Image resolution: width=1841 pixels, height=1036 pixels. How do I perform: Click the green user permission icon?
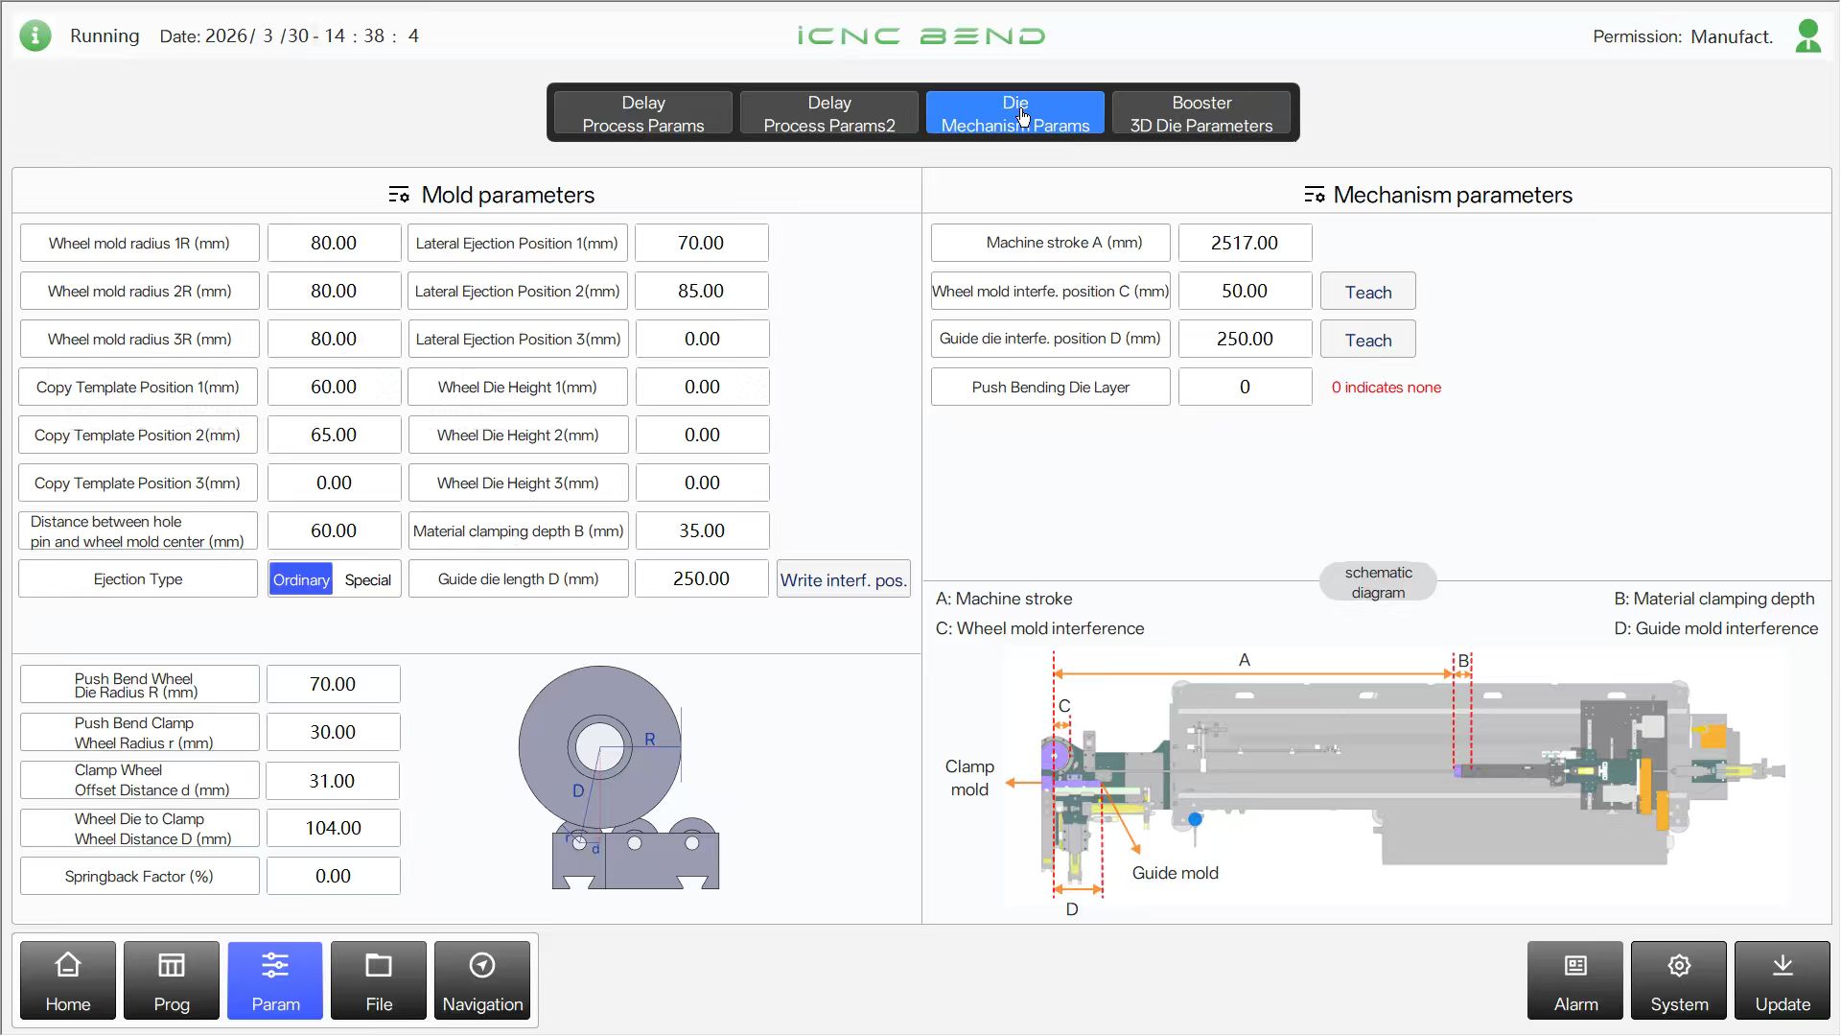point(1808,36)
